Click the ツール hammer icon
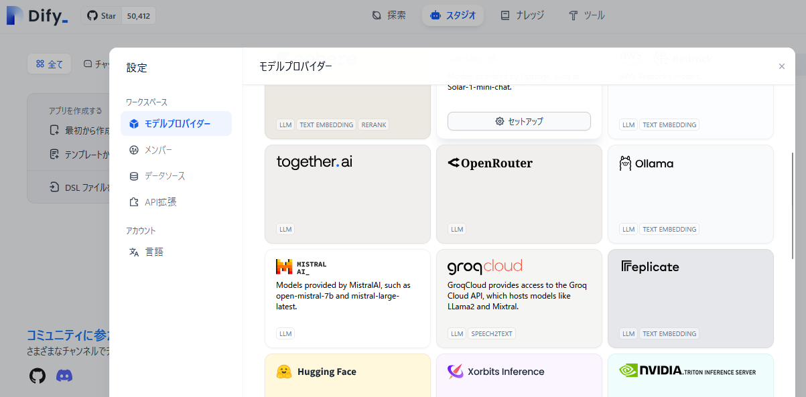The width and height of the screenshot is (806, 397). (x=573, y=15)
